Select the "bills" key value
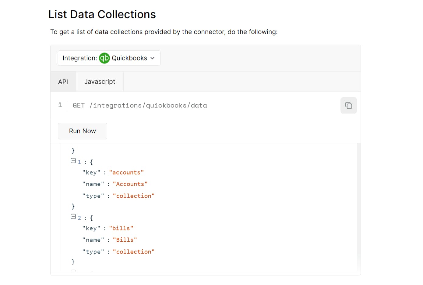Screen dimensions: 423x285 pyautogui.click(x=121, y=229)
